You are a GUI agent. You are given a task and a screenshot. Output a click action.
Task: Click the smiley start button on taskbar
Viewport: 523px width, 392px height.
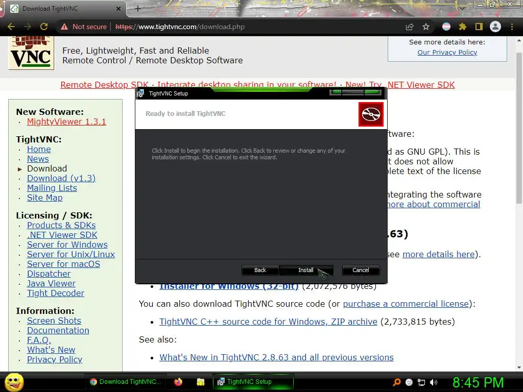[x=14, y=382]
